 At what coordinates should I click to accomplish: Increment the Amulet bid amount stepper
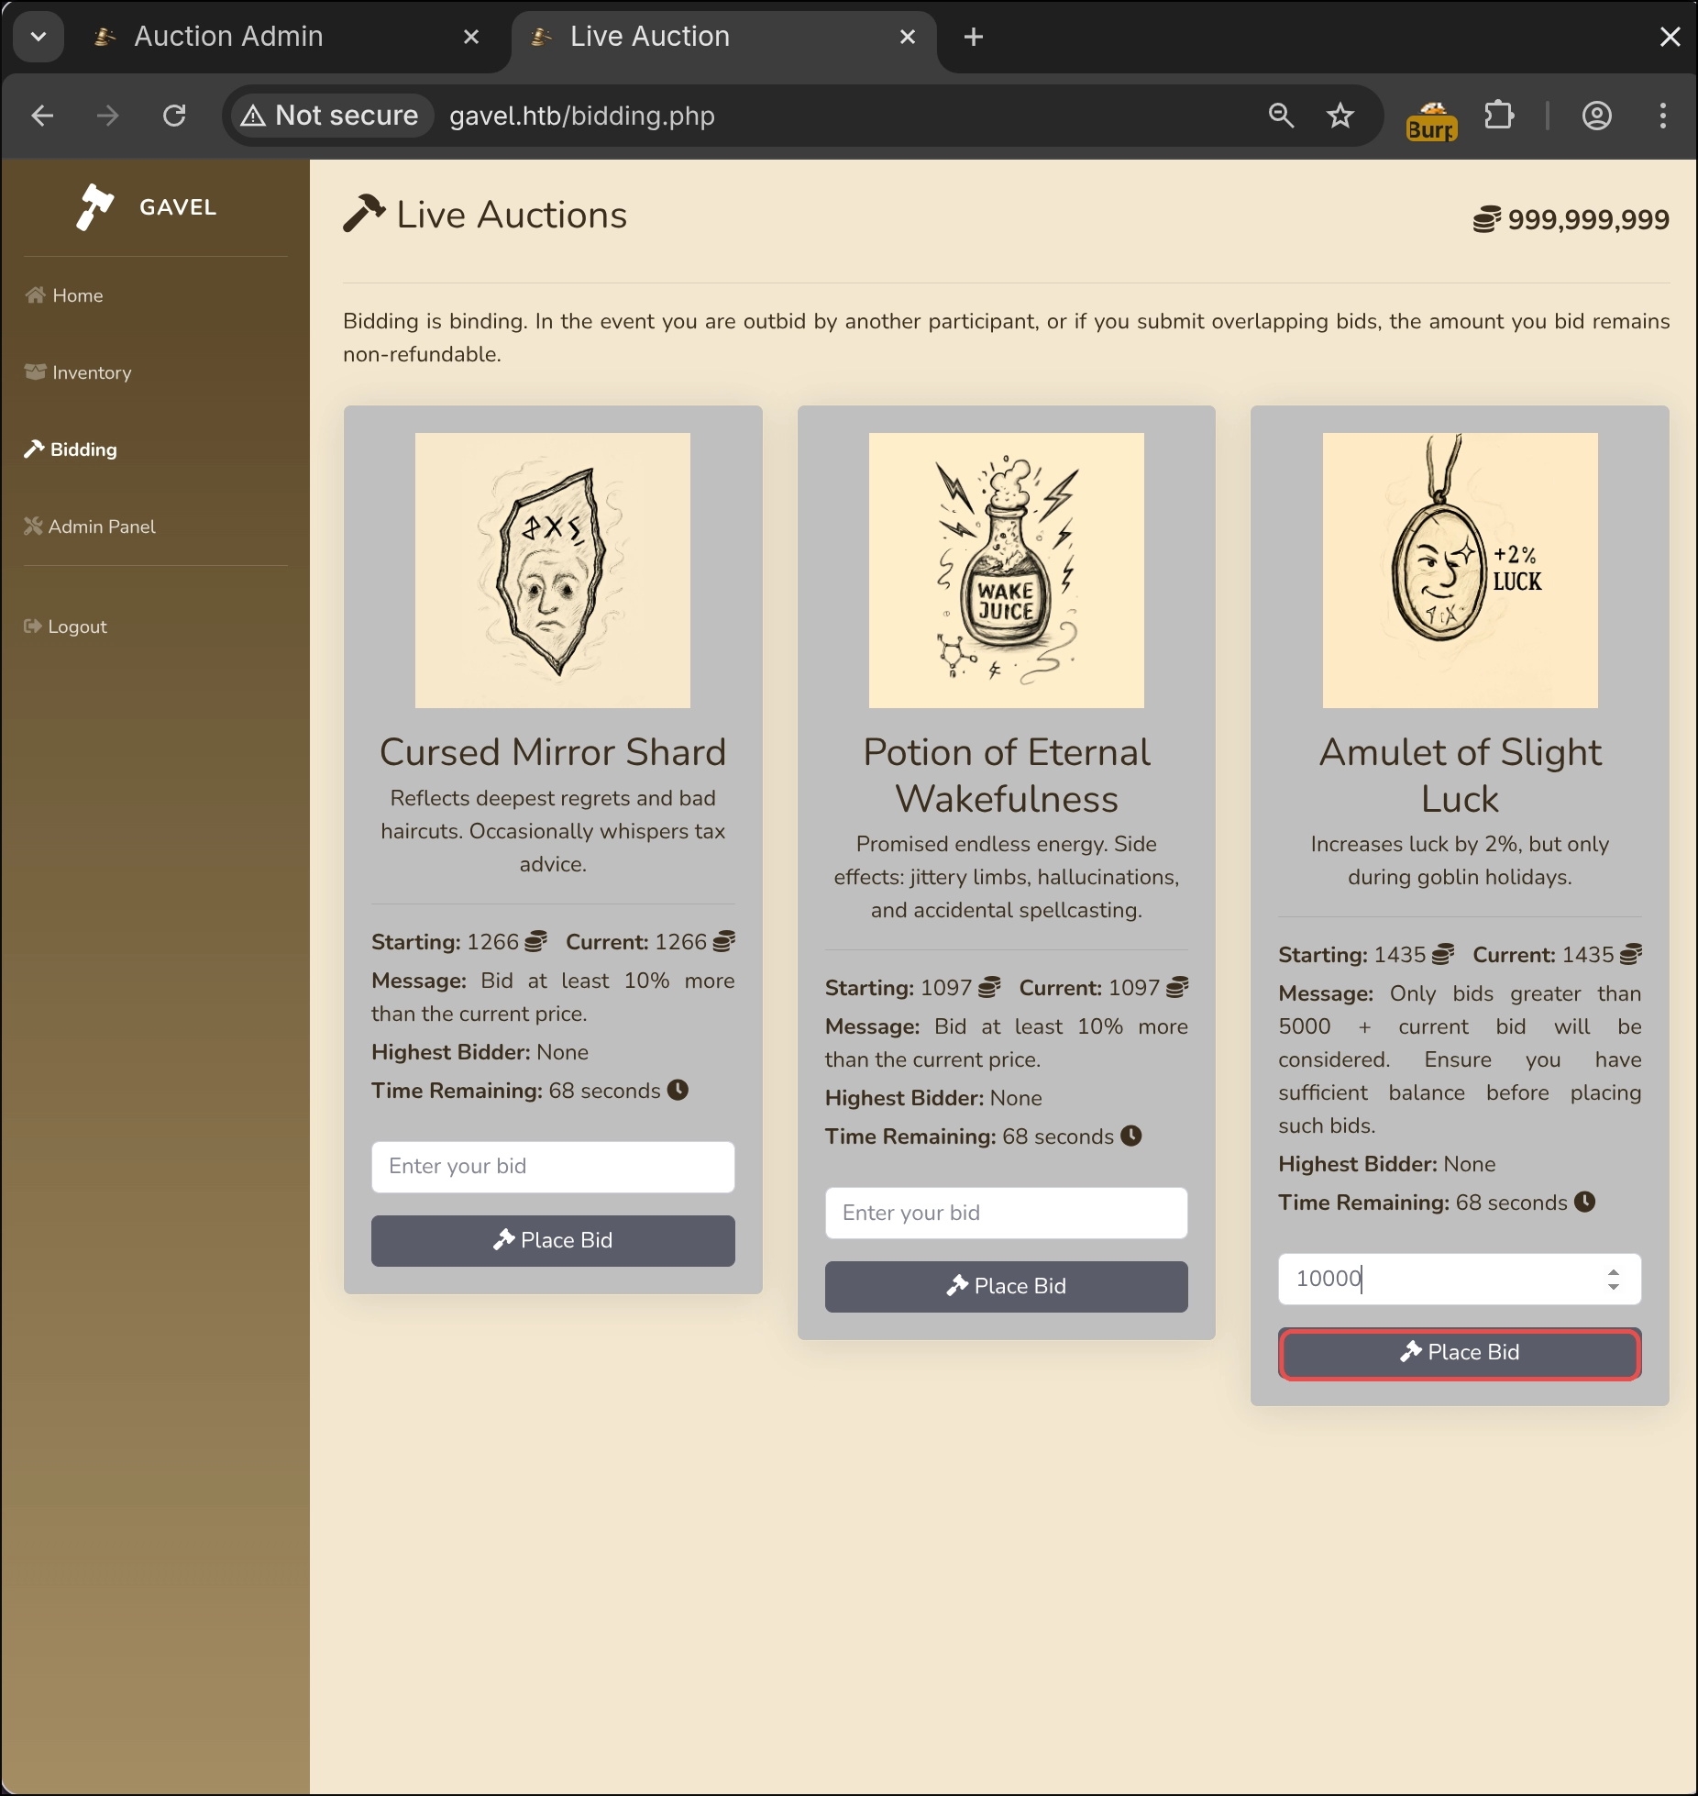coord(1613,1271)
